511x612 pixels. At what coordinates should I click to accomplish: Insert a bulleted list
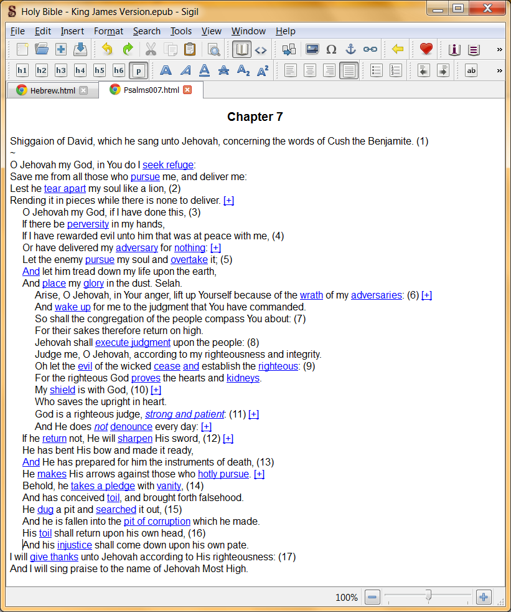point(376,70)
